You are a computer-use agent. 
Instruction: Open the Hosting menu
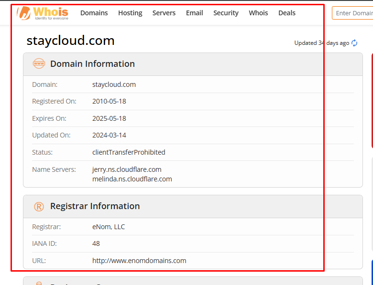130,13
